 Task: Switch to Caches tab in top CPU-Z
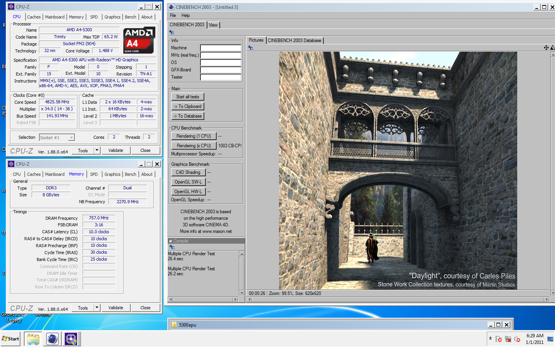coord(34,17)
